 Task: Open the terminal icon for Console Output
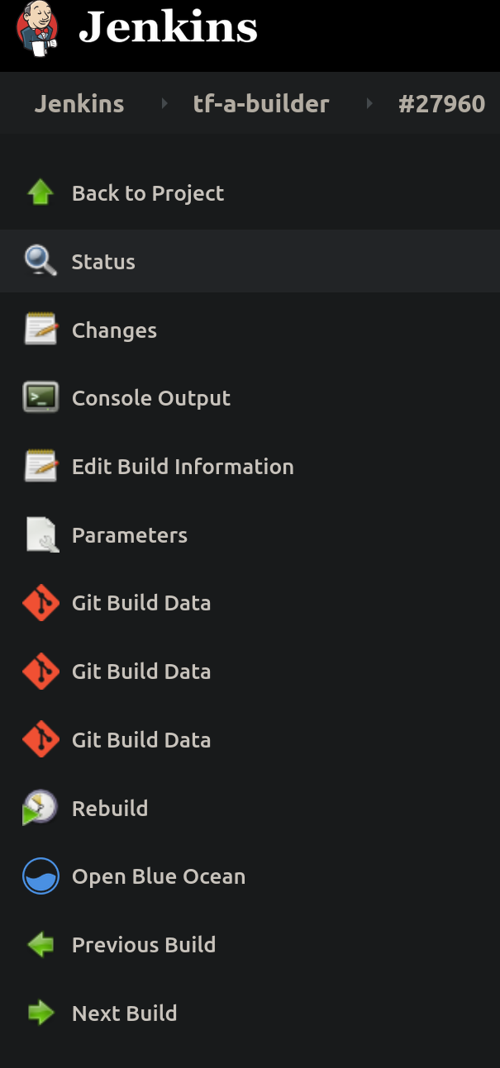(x=40, y=398)
